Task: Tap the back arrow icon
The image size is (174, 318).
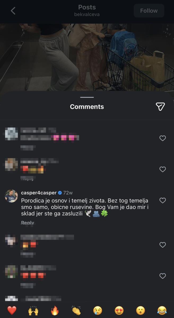Action: coord(13,11)
